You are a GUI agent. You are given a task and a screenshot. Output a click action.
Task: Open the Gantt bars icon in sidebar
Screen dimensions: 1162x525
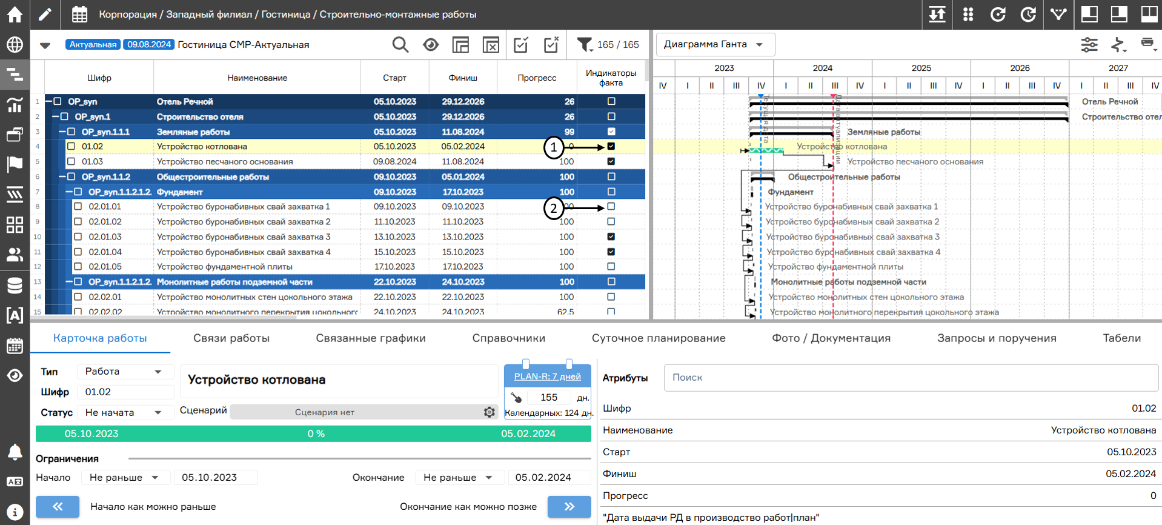pos(15,75)
